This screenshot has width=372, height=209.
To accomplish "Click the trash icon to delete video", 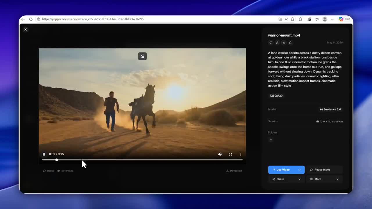I will point(290,43).
